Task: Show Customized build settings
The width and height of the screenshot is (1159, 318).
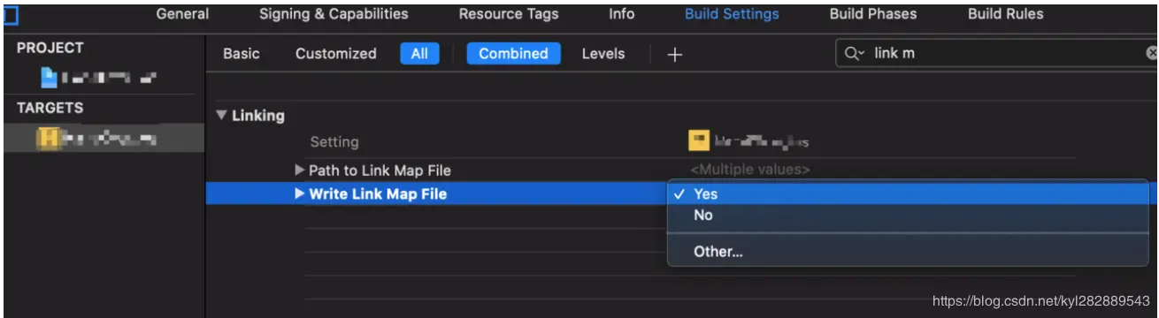Action: click(x=336, y=54)
